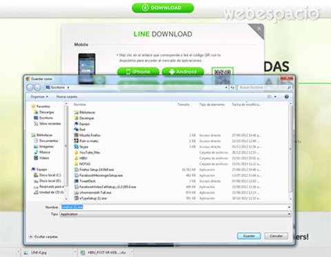The image size is (331, 257).
Task: Select Equipo item in file list
Action: pos(82,124)
